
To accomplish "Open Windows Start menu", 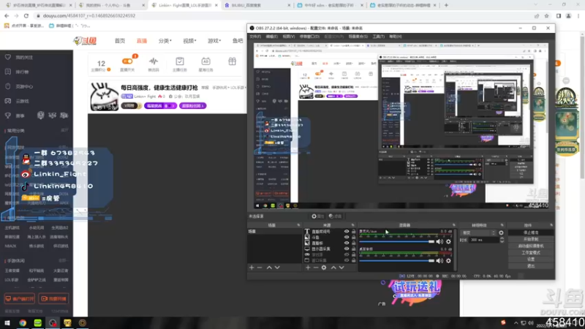I will pyautogui.click(x=7, y=322).
